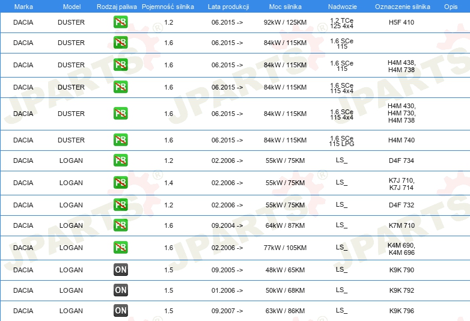Click the Nadwozie column header
This screenshot has height=321, width=470.
click(343, 7)
